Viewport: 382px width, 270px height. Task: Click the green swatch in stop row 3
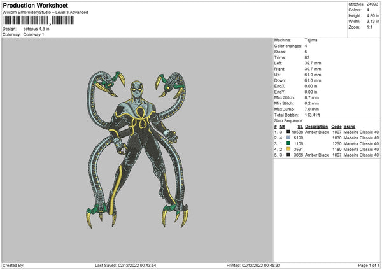click(288, 143)
